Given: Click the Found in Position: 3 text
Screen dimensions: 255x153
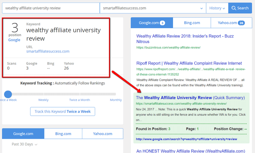Looking at the screenshot, I should (x=153, y=129).
